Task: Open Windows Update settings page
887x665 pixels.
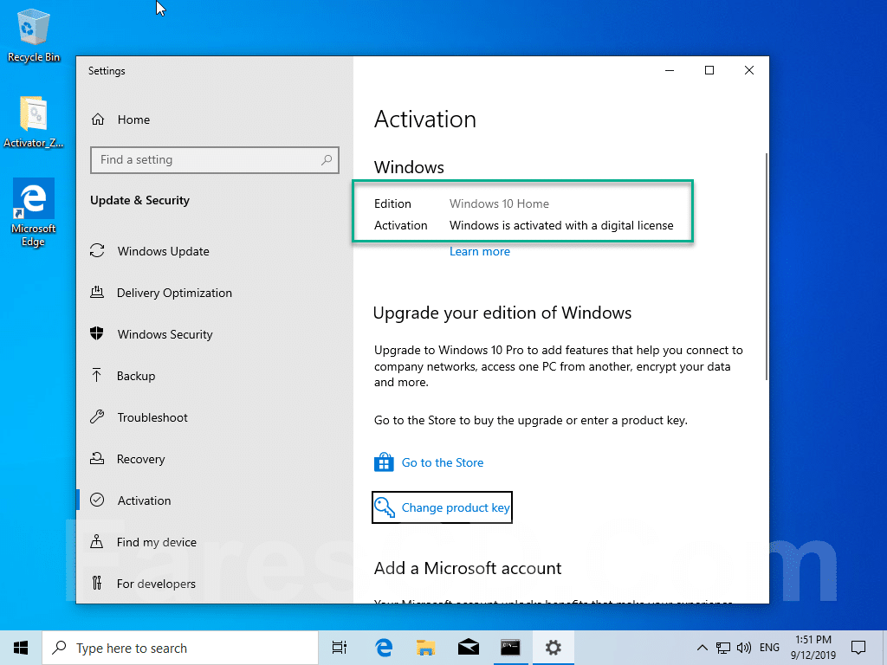Action: pos(164,251)
